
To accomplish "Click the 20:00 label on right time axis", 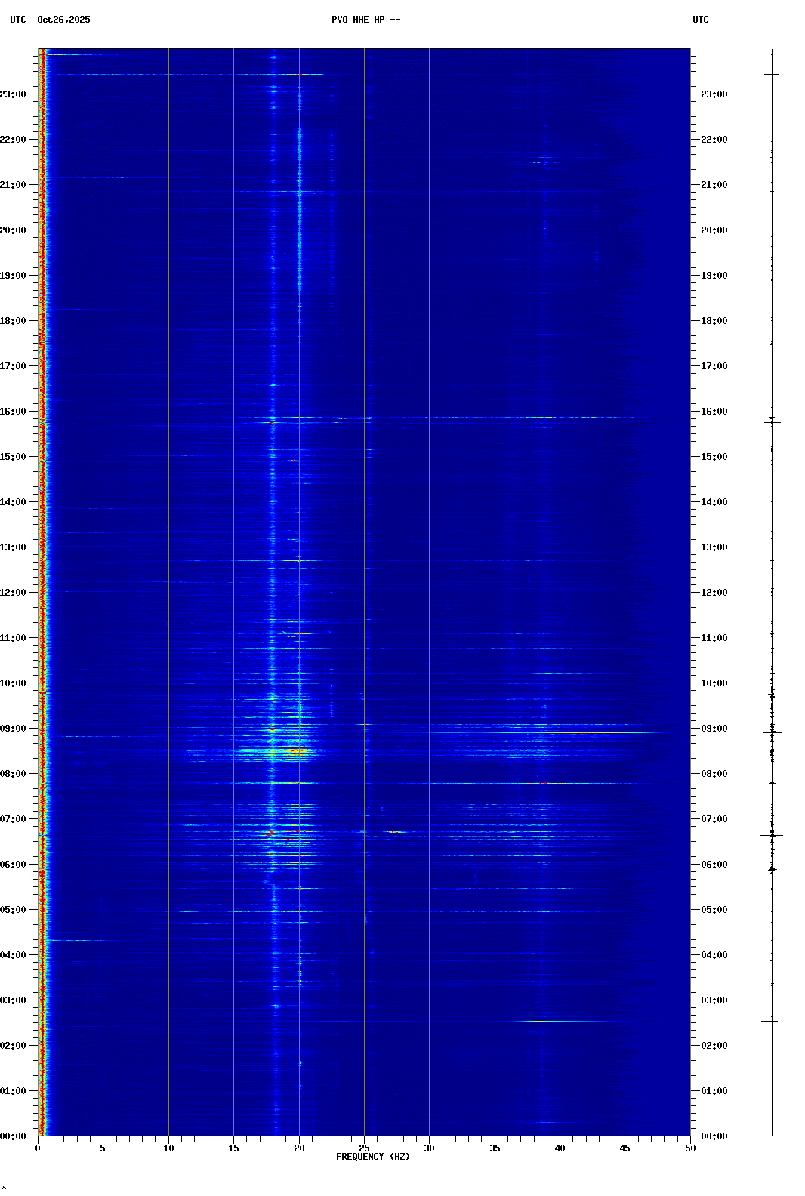I will 714,230.
